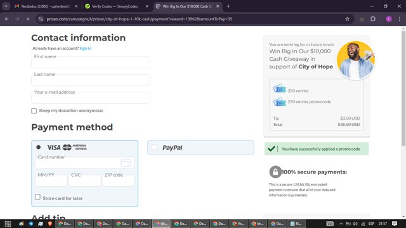Image resolution: width=406 pixels, height=228 pixels.
Task: Select the Win Big $10,000 Cash tab
Action: (x=188, y=6)
